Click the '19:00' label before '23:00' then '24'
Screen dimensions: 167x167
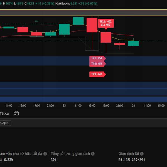(x=106, y=105)
